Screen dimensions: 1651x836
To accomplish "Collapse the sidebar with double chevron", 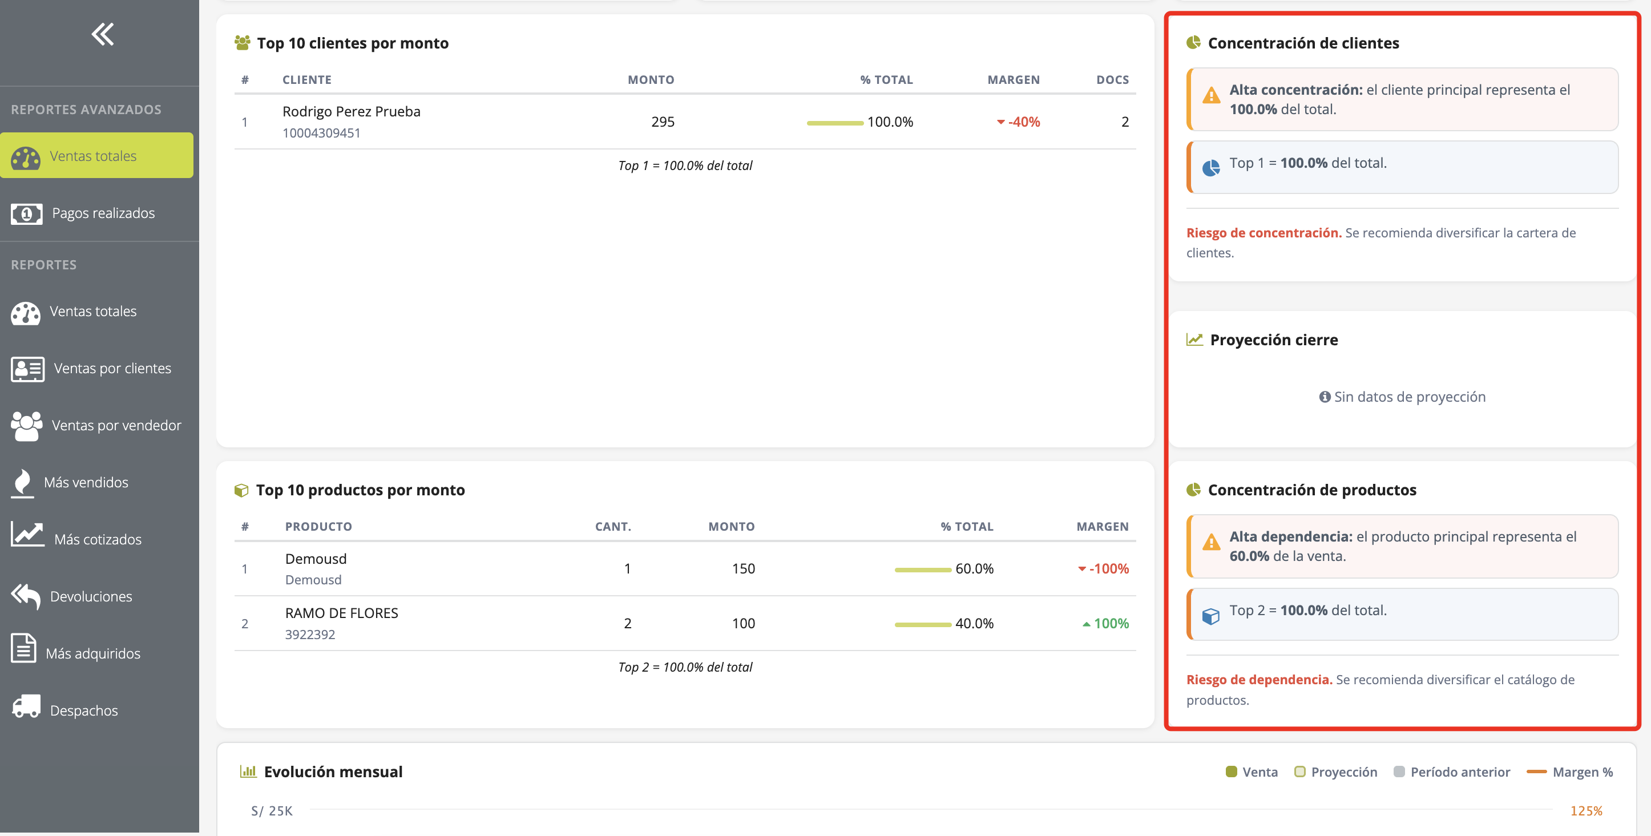I will pyautogui.click(x=103, y=34).
